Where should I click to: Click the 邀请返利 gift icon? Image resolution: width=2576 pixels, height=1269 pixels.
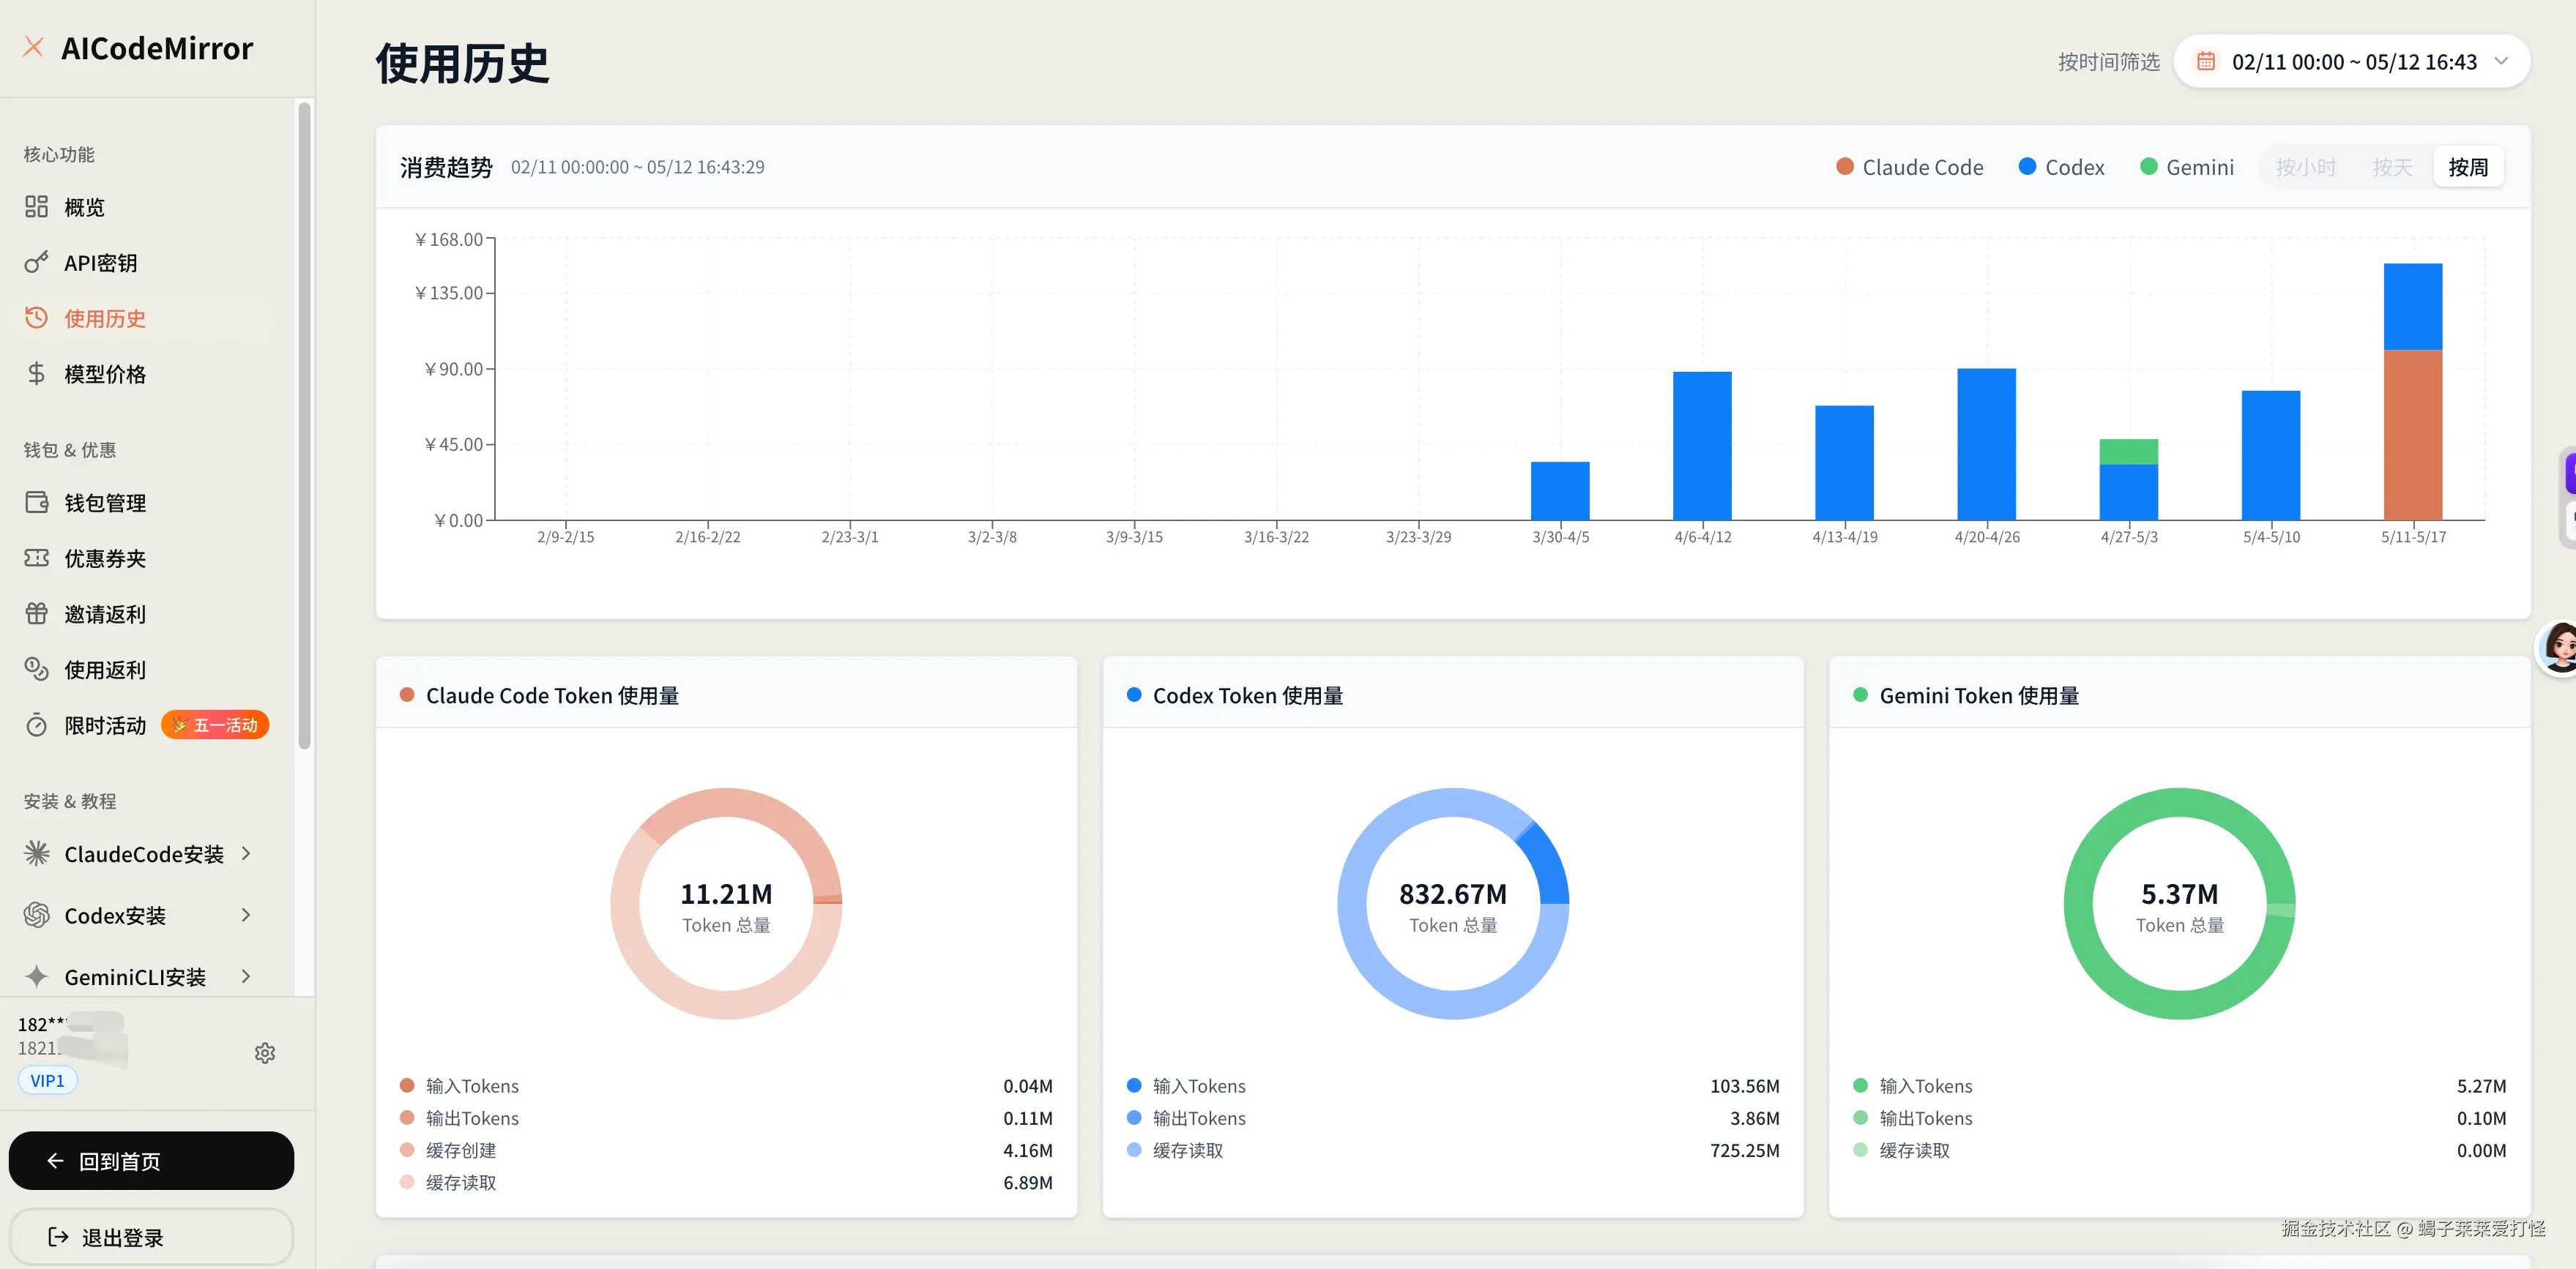(36, 613)
